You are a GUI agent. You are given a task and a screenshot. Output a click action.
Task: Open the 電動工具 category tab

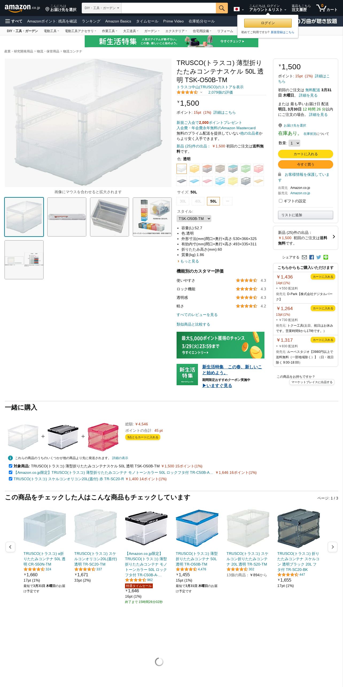pyautogui.click(x=51, y=31)
